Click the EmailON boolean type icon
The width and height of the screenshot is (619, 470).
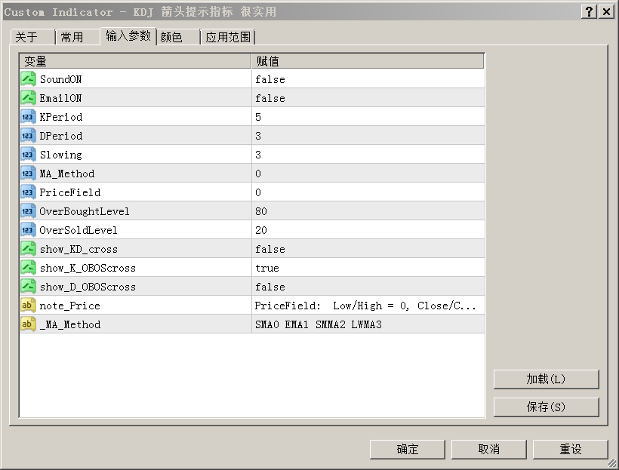(28, 98)
